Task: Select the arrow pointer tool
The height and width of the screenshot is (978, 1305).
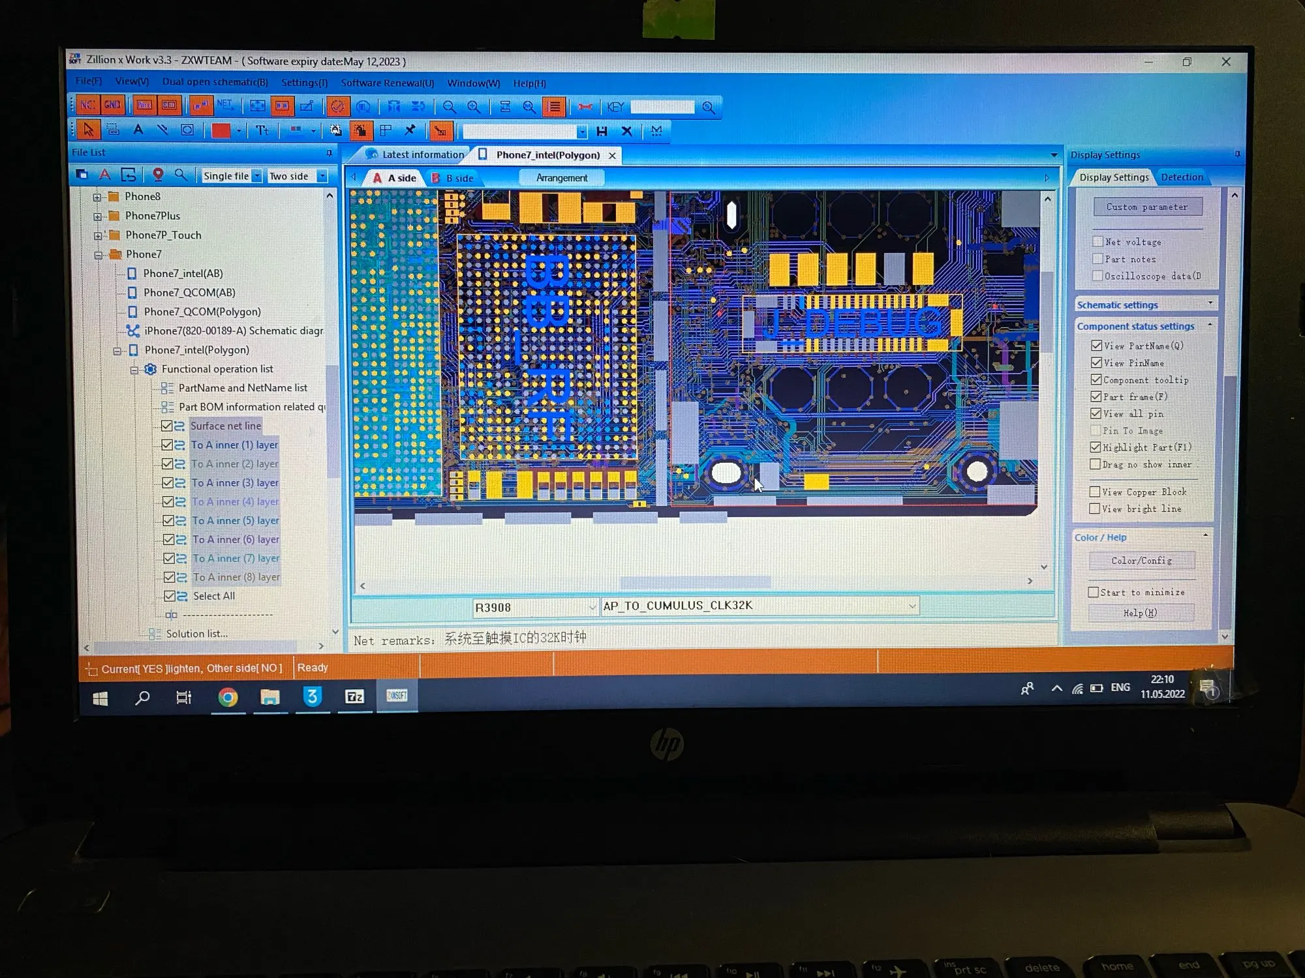Action: 88,130
